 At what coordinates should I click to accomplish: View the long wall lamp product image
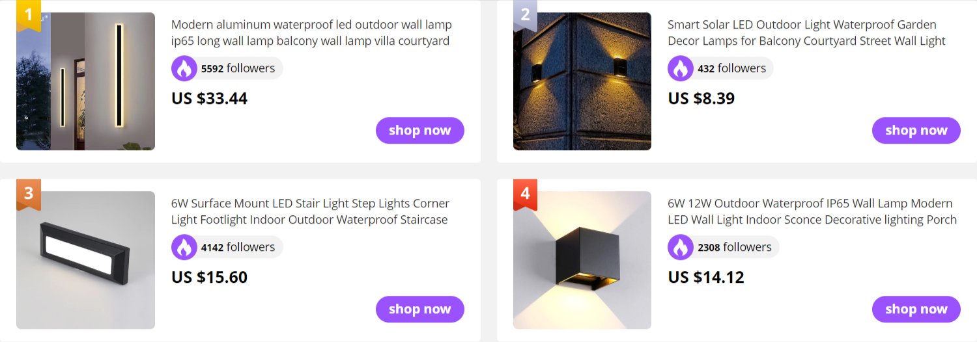(x=85, y=81)
